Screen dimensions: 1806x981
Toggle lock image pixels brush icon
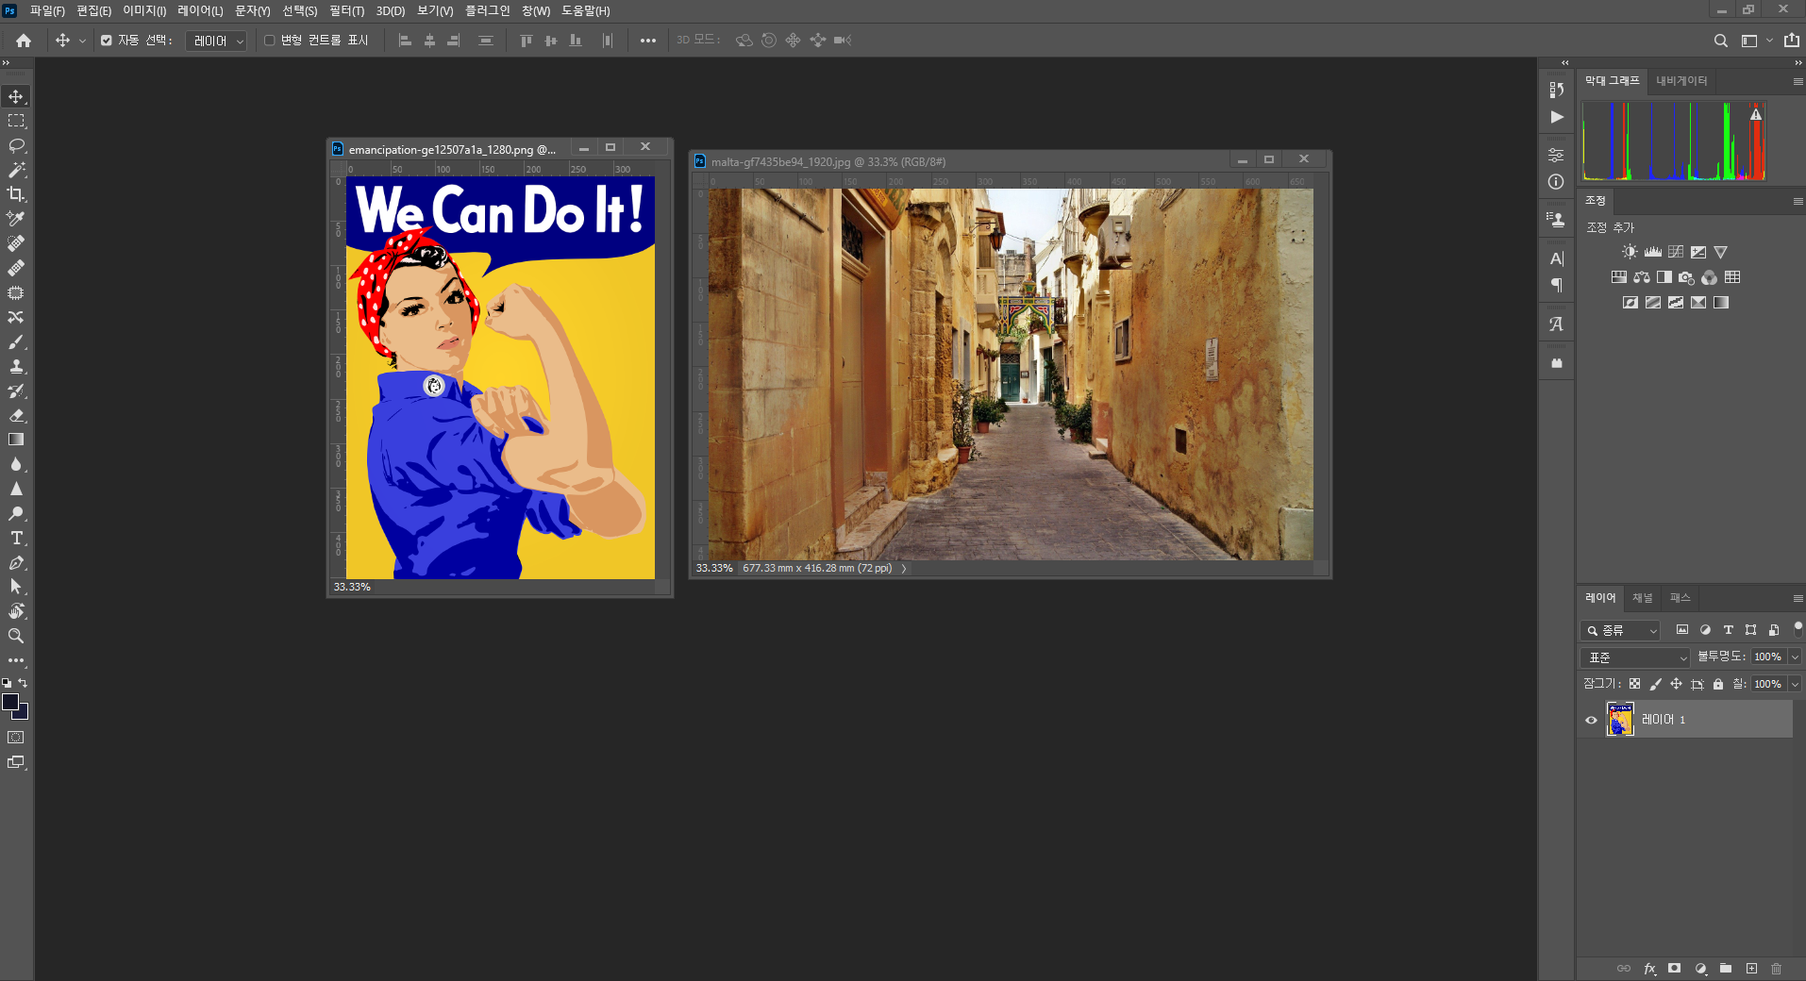pos(1655,684)
